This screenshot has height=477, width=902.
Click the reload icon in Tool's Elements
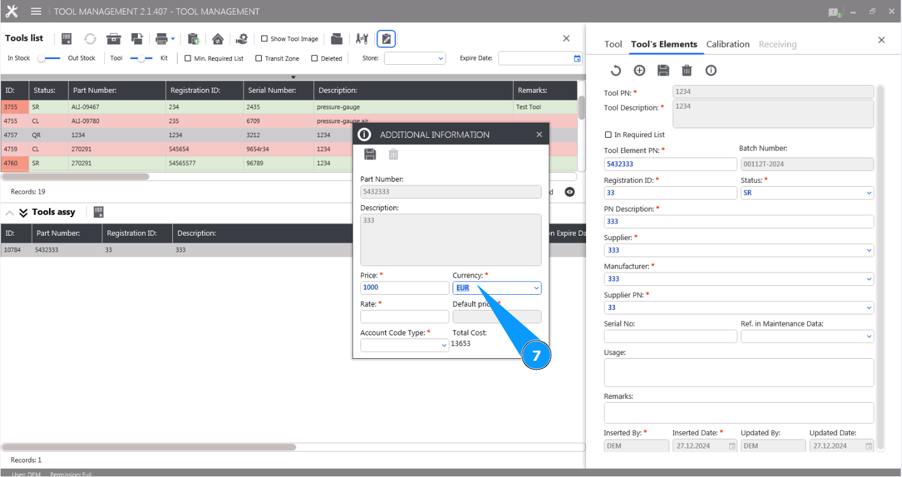point(615,71)
